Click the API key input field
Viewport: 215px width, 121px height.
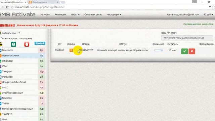click(187, 38)
